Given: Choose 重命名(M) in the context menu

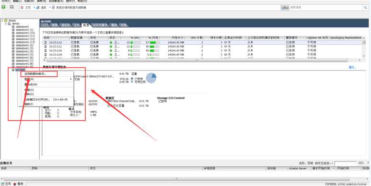Looking at the screenshot, I should click(x=46, y=84).
